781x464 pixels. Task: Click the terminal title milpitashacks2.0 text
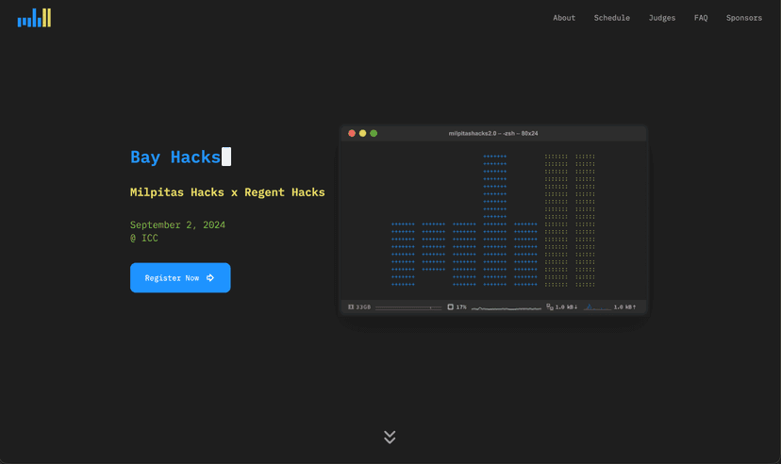click(x=493, y=133)
